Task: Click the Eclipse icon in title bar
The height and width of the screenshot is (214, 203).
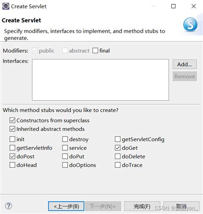Action: point(6,6)
